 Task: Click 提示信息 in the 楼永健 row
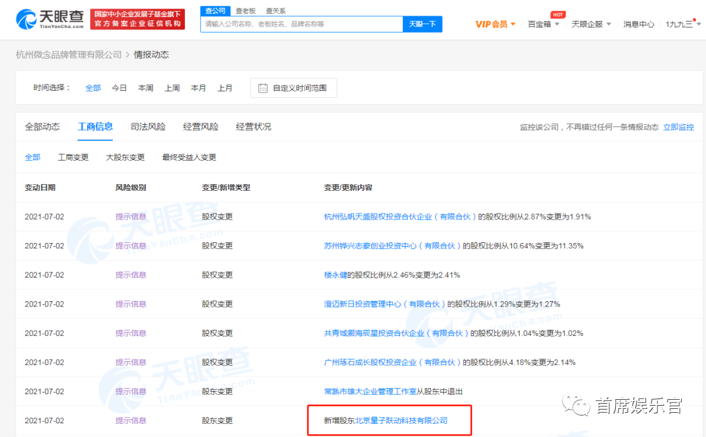click(131, 275)
